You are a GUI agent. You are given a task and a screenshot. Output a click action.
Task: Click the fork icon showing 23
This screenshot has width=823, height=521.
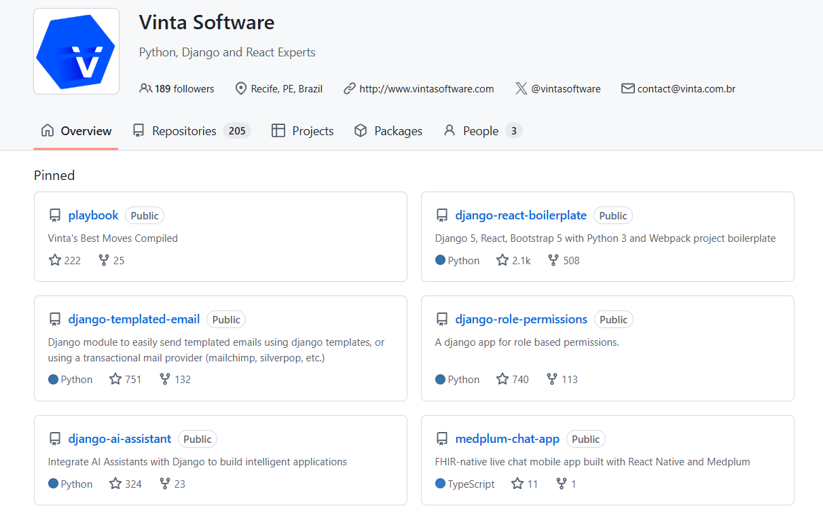164,484
